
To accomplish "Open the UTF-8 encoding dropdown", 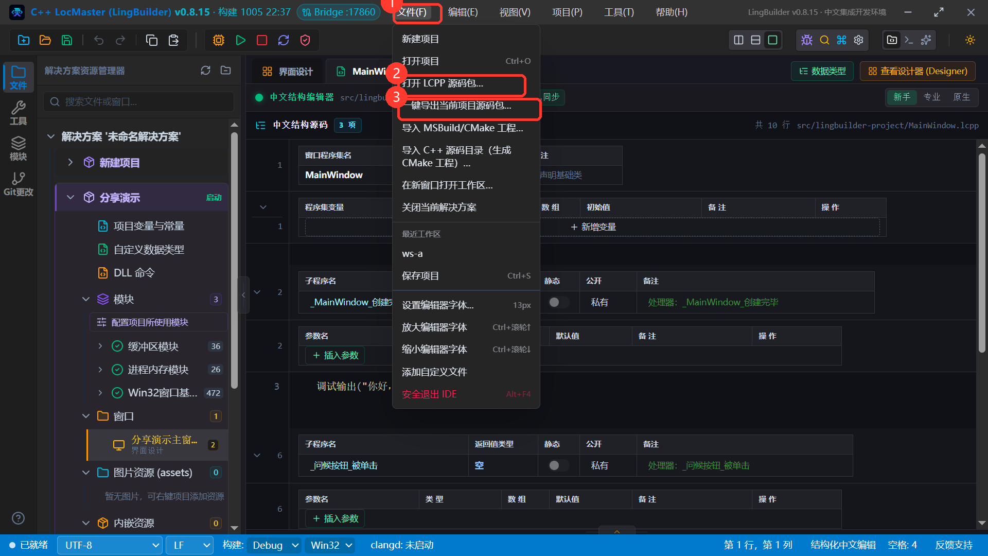I will [110, 545].
